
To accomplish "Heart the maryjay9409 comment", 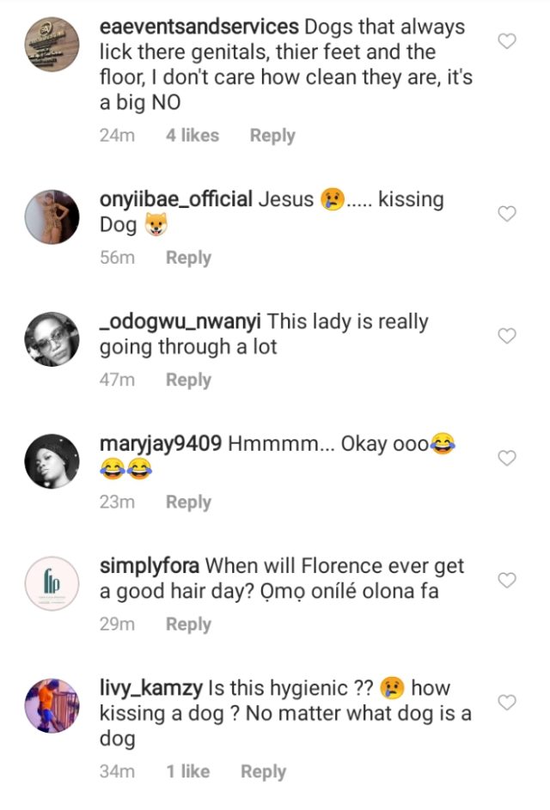I will pyautogui.click(x=507, y=458).
